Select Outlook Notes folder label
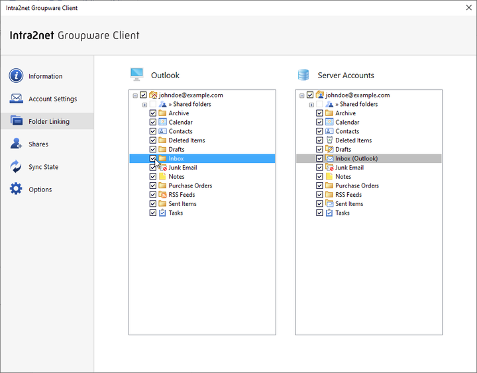The height and width of the screenshot is (373, 477). pos(176,176)
